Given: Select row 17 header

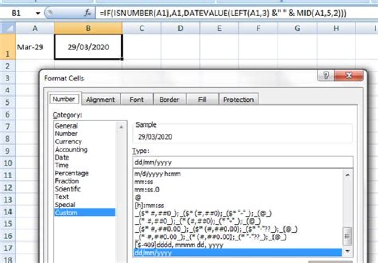Looking at the screenshot, I should (x=8, y=248).
